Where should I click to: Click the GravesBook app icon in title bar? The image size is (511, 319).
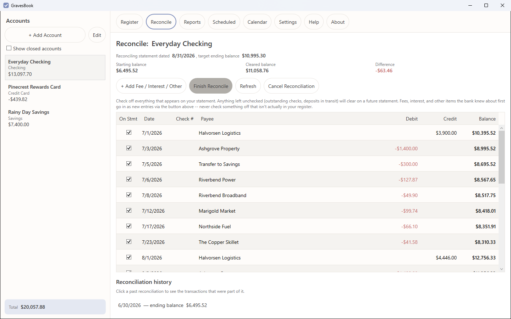[6, 5]
